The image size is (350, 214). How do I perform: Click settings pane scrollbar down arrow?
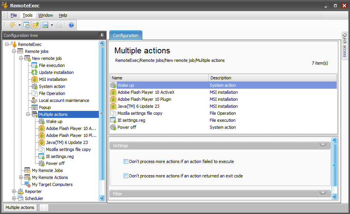[334, 197]
